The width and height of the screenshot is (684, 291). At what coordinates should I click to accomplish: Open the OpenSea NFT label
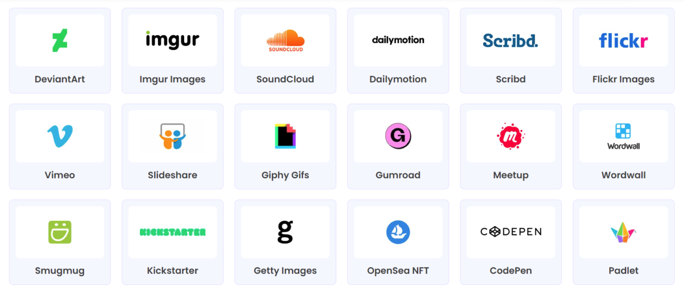(398, 271)
